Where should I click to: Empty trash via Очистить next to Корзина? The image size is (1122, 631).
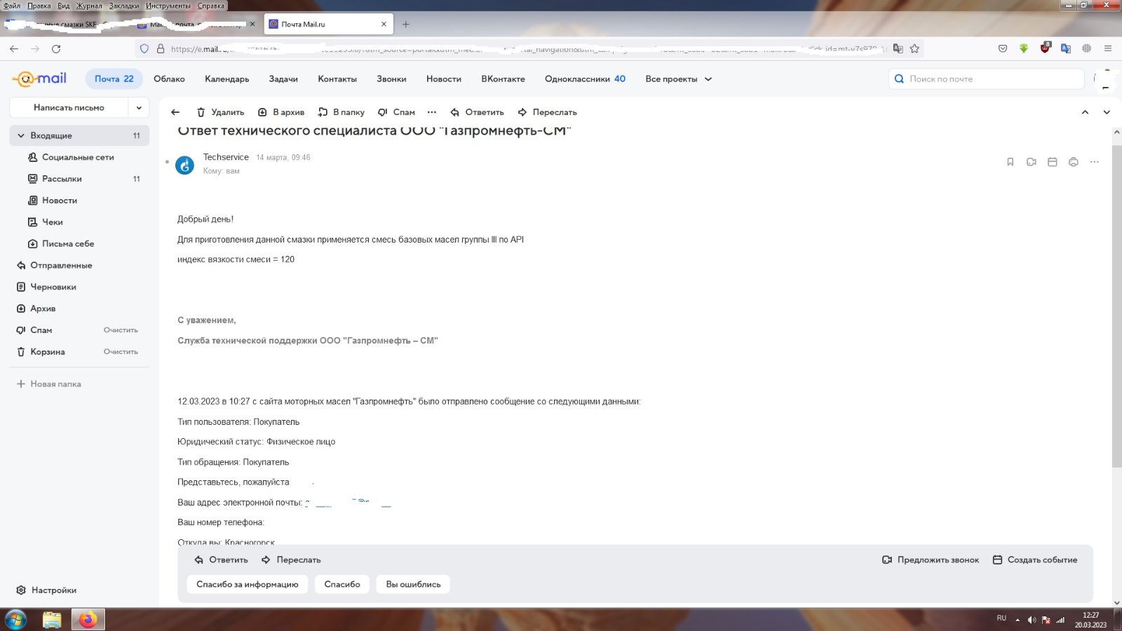click(121, 352)
